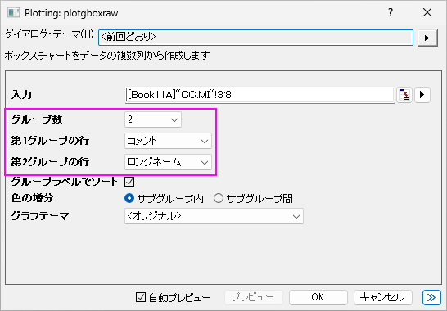Viewport: 447px width, 311px height.
Task: Click the グラフテーマ label text
Action: (40, 216)
